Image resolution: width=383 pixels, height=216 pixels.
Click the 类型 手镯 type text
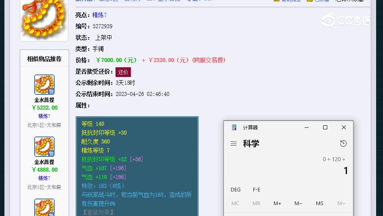click(x=90, y=49)
